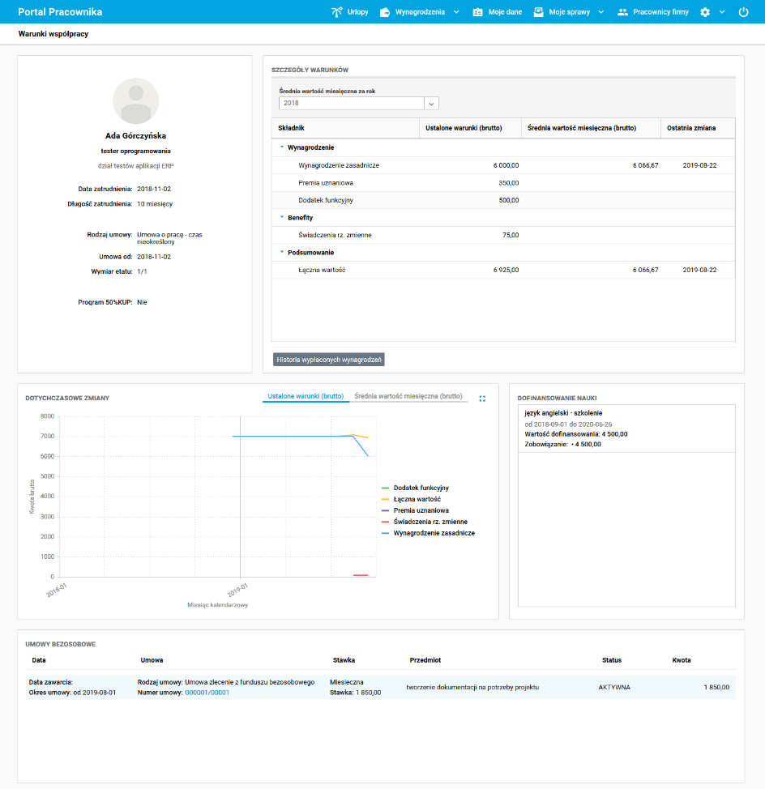
Task: Click Historia wypłaconych wynagrodzeń button
Action: click(x=329, y=360)
